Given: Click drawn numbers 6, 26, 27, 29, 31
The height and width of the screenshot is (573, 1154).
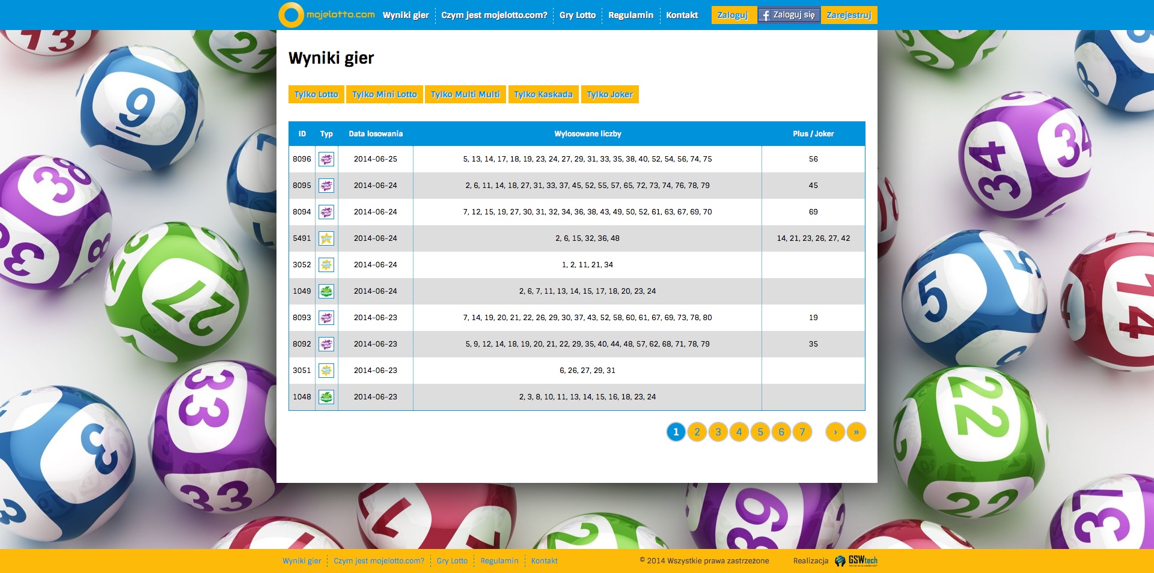Looking at the screenshot, I should [587, 371].
